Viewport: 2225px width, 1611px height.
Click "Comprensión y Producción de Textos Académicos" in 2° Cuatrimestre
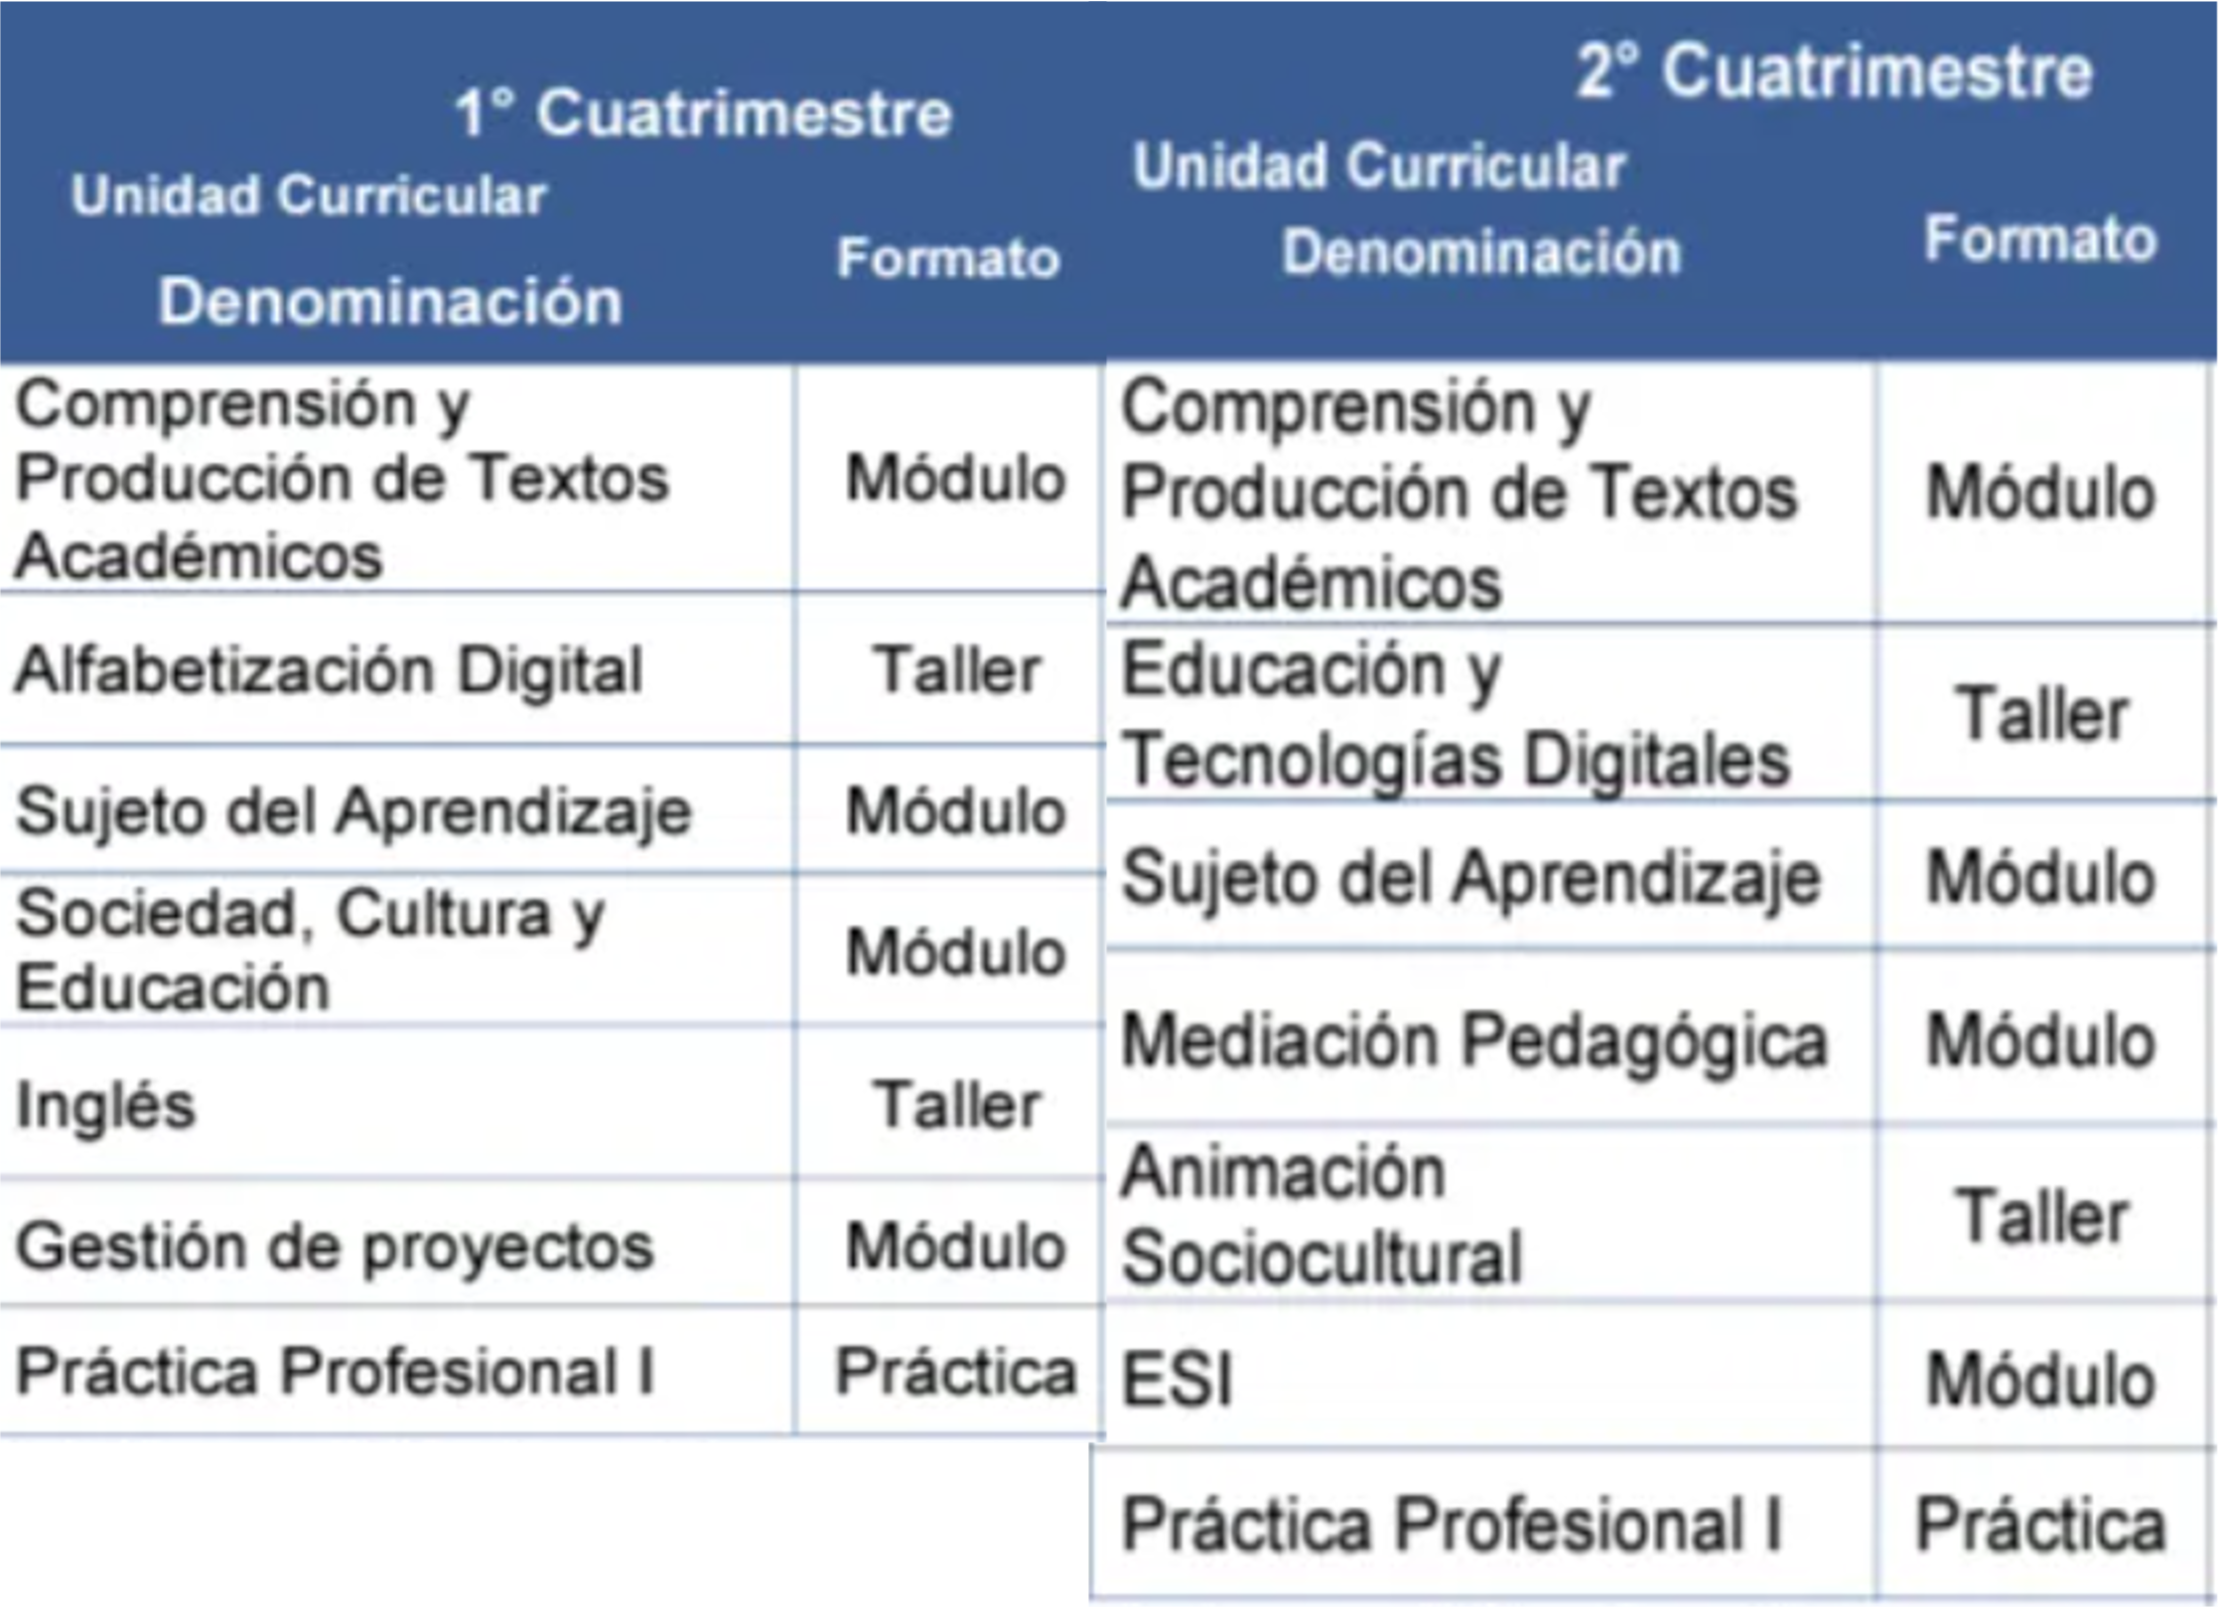tap(1459, 494)
